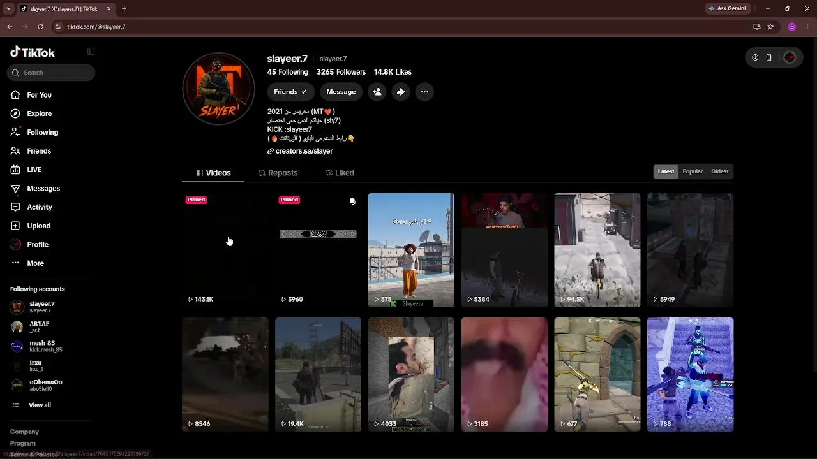Click the install app icon in address bar

click(756, 27)
